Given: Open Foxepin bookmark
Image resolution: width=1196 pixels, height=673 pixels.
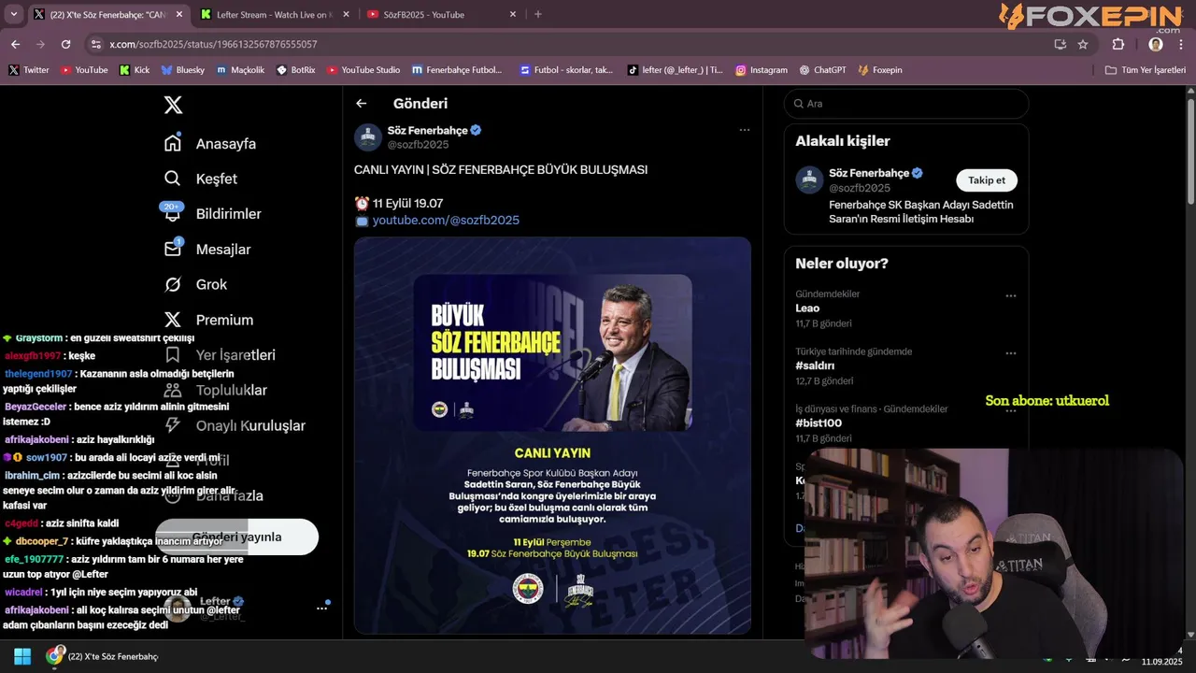Looking at the screenshot, I should pos(880,70).
